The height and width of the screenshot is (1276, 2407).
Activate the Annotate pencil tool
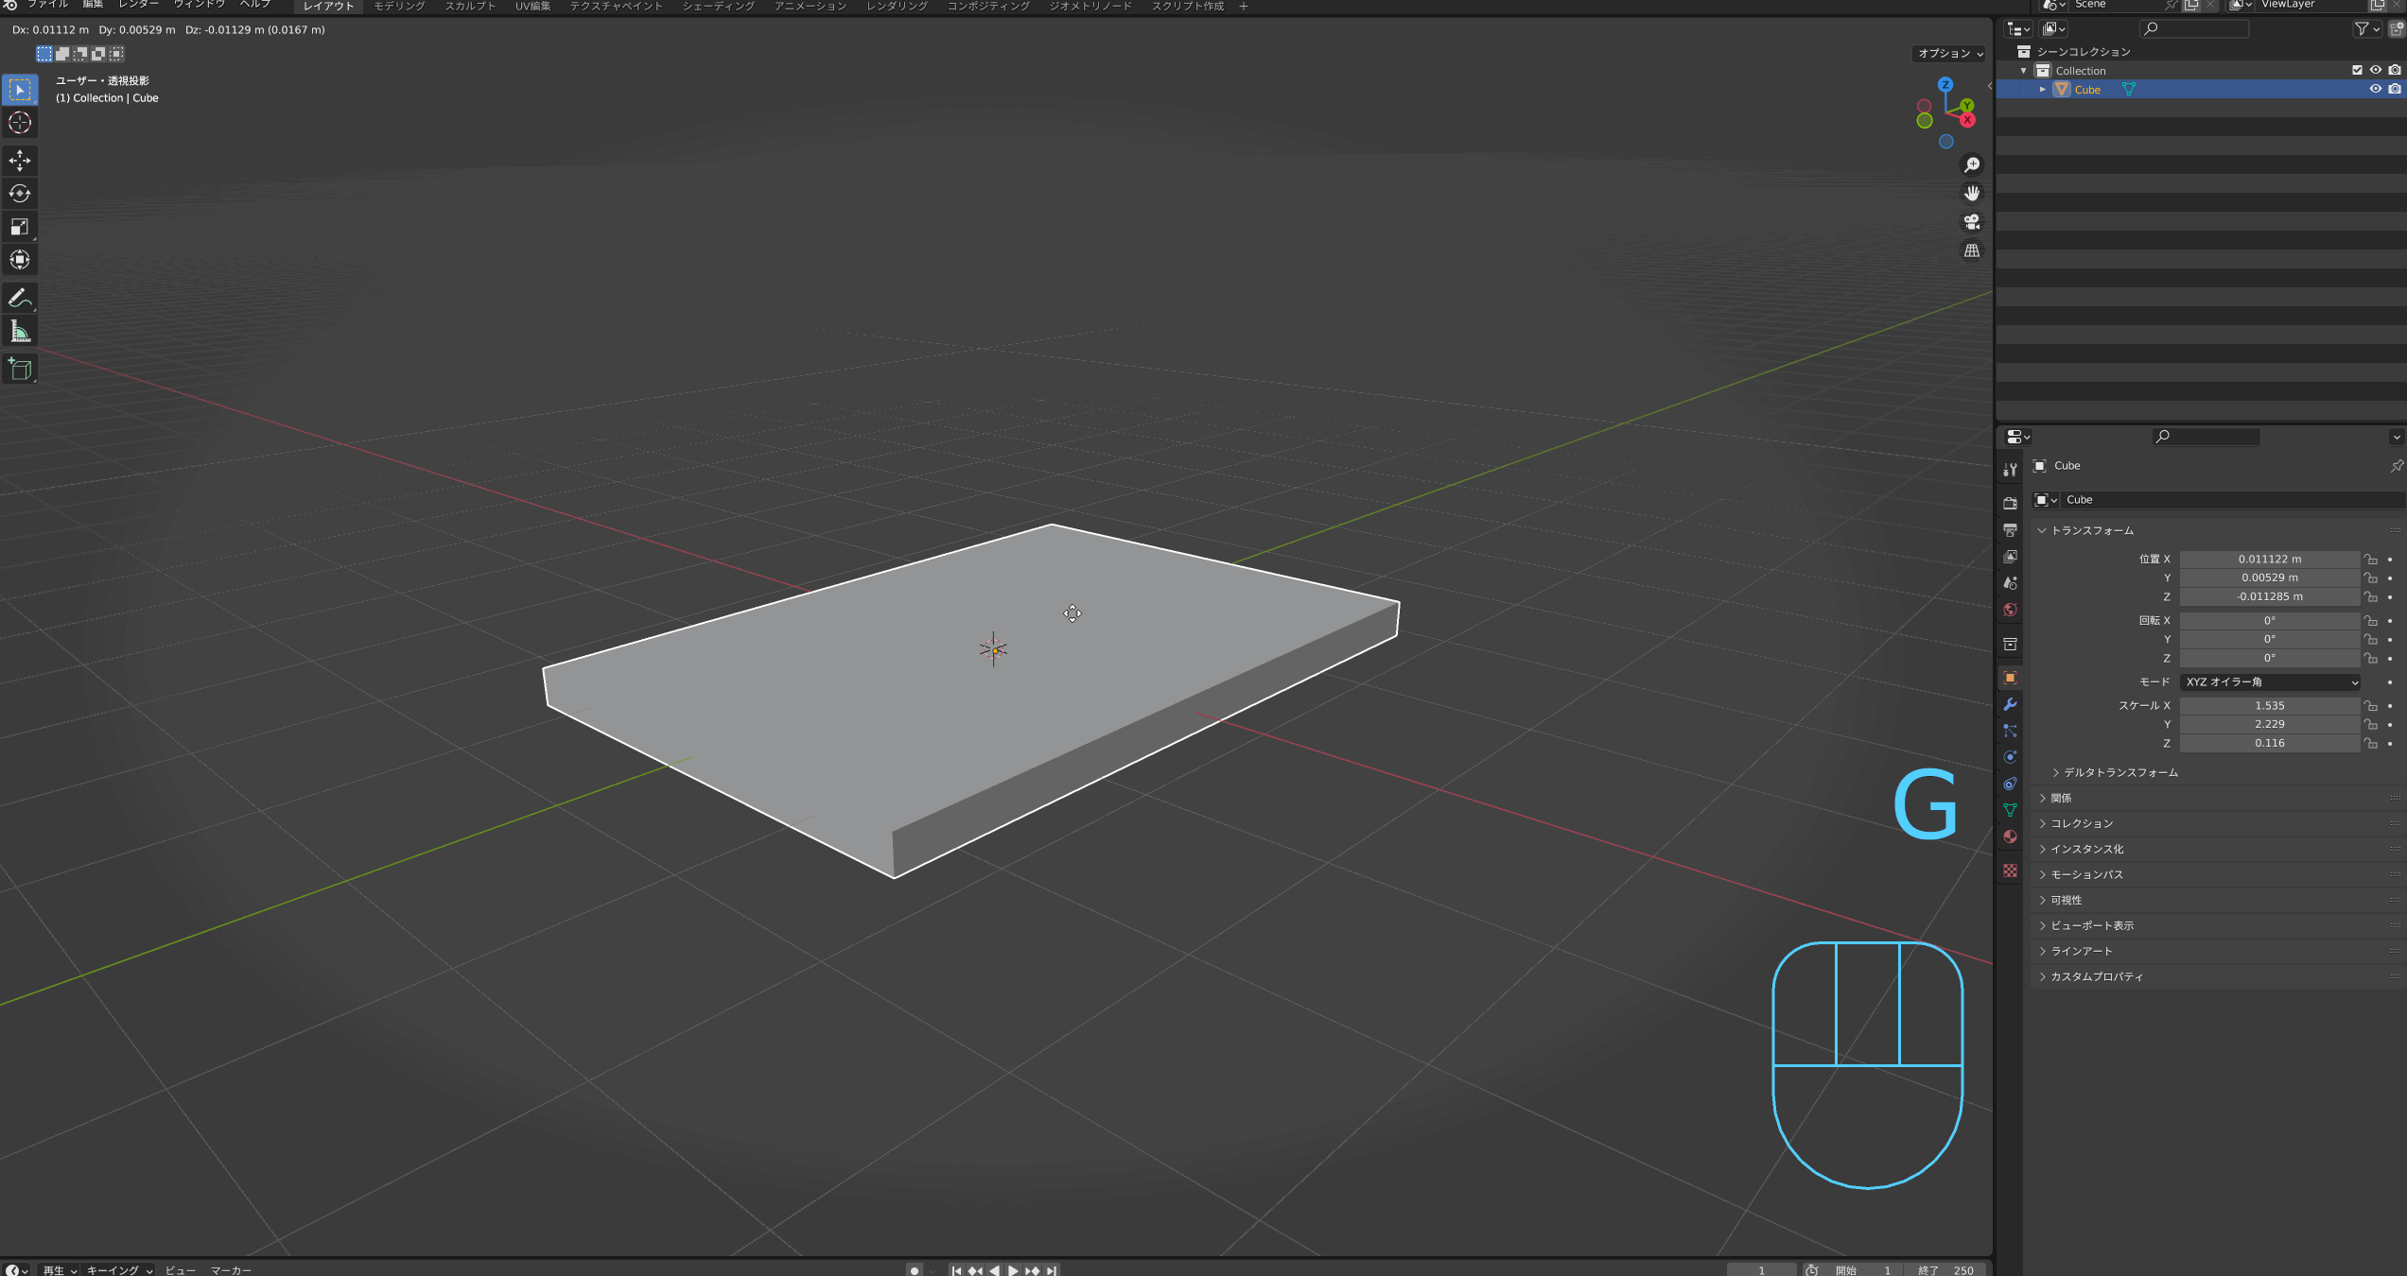click(x=20, y=299)
